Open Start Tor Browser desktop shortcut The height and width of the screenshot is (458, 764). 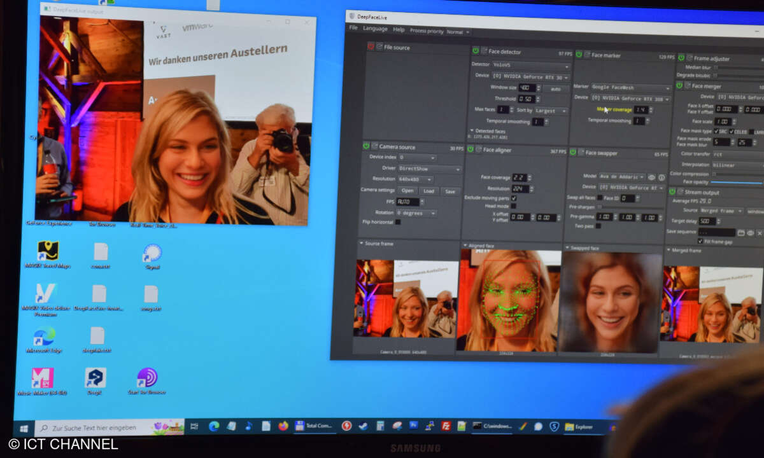[x=147, y=381]
